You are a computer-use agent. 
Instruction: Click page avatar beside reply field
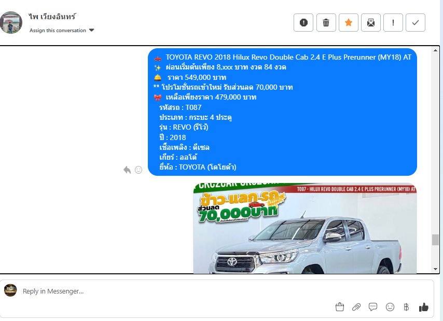(10, 290)
